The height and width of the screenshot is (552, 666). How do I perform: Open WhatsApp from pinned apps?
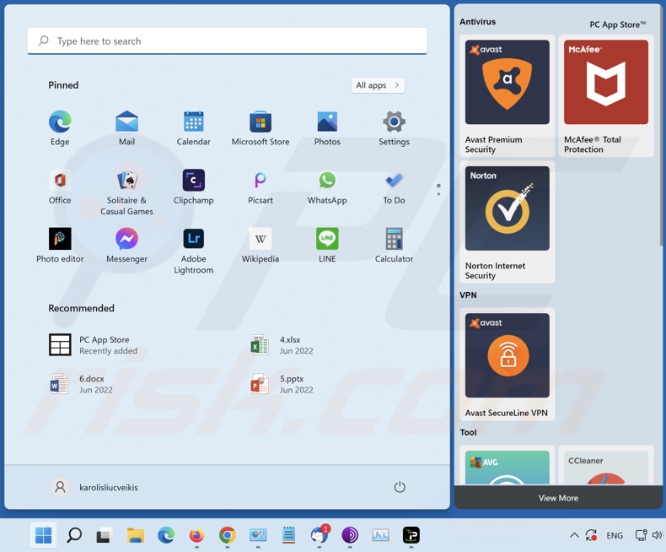point(327,187)
